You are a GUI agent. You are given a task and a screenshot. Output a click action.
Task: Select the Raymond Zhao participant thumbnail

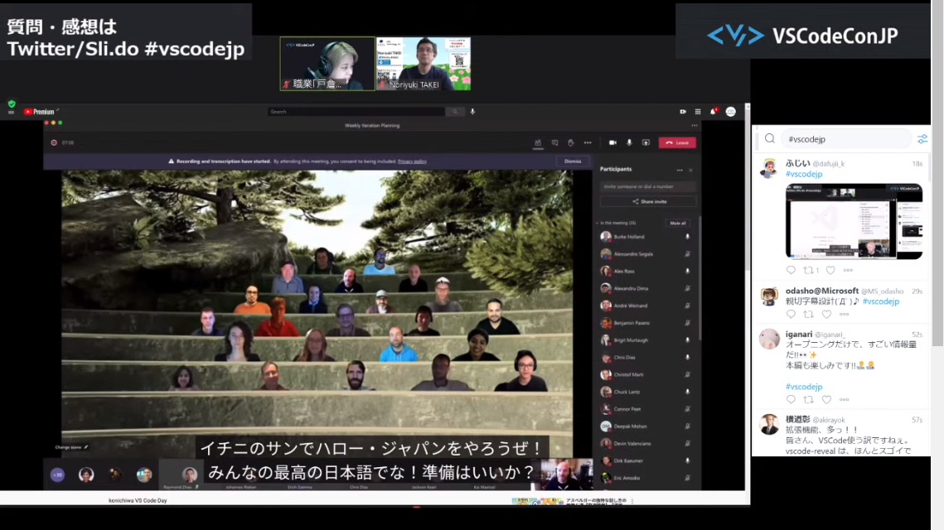point(182,476)
